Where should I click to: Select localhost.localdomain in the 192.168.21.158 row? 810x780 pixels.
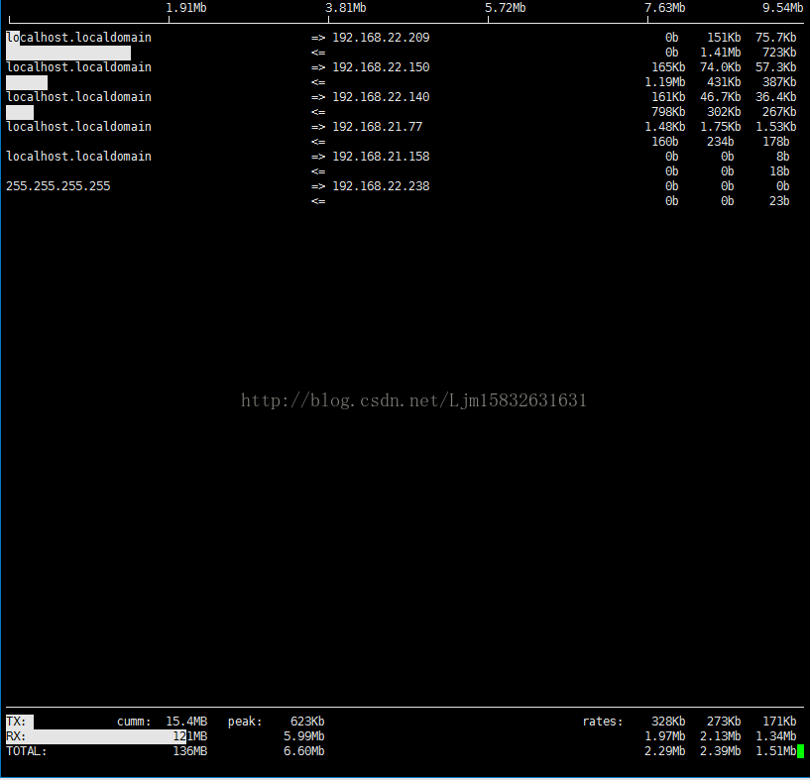78,157
